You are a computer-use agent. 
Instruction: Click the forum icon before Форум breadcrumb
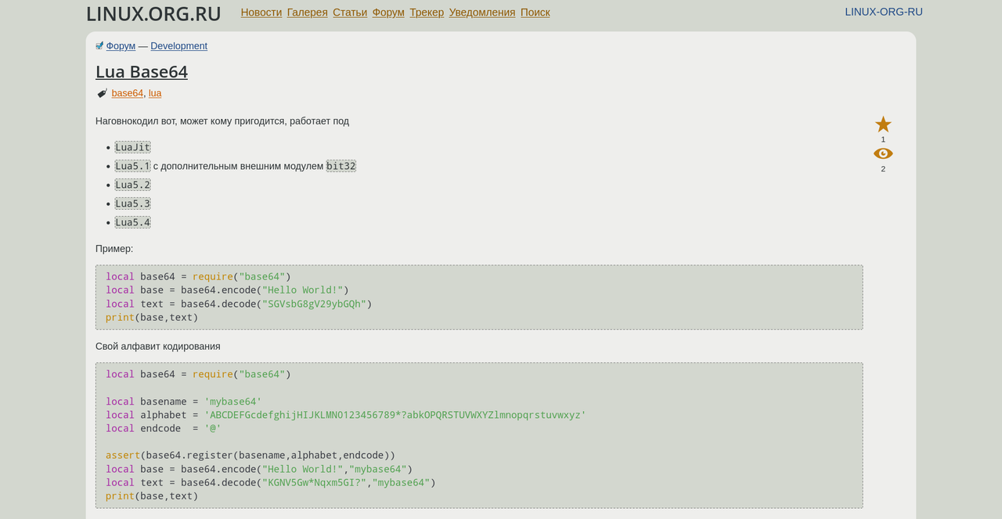point(99,46)
